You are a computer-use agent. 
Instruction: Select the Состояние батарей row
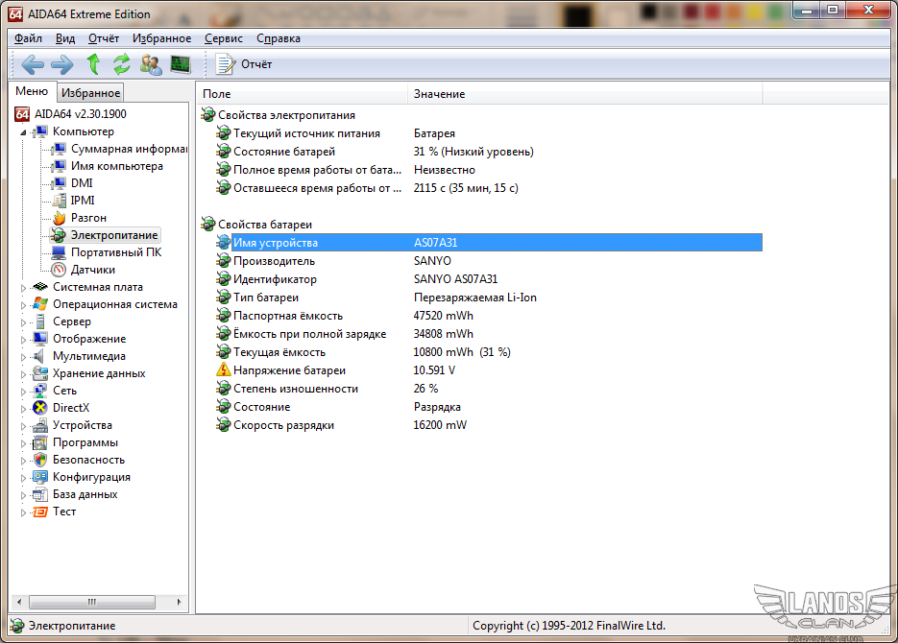click(x=489, y=152)
